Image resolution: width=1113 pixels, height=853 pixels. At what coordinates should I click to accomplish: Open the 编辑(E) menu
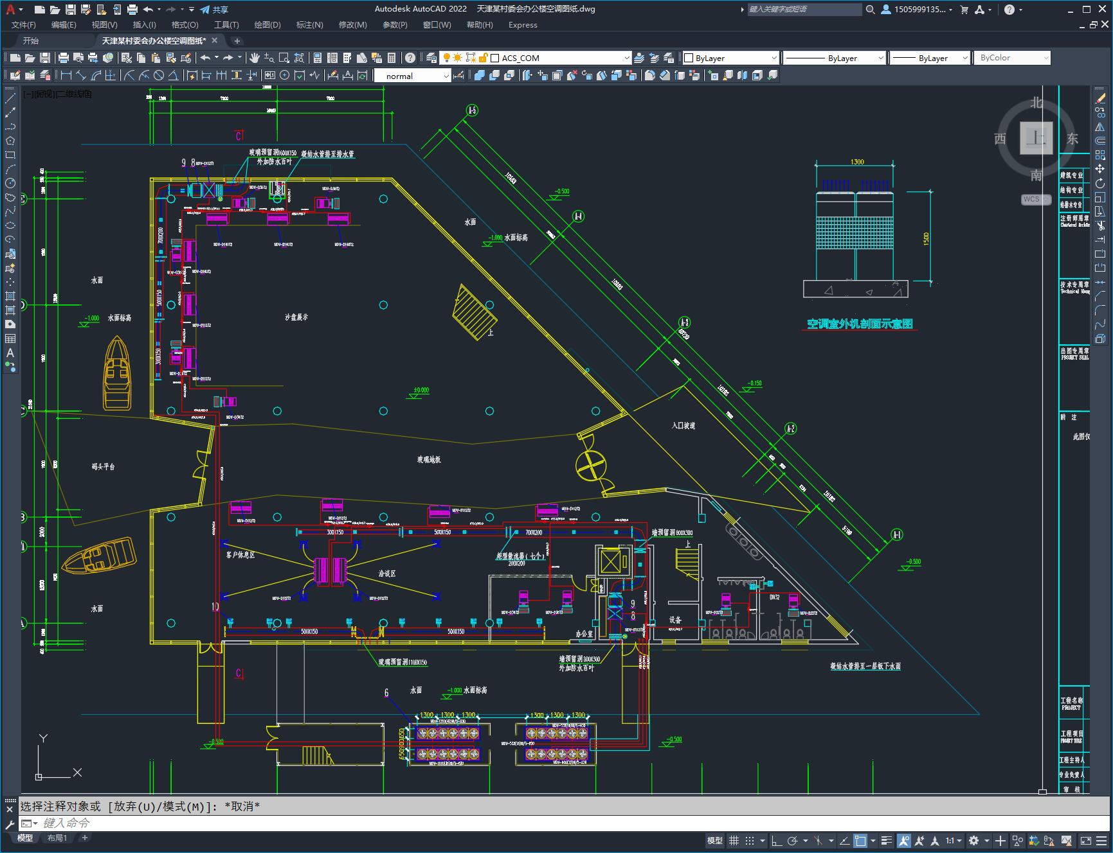click(x=64, y=25)
